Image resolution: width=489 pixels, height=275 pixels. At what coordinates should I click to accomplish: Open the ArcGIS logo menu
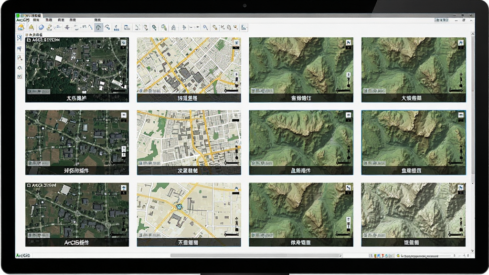23,20
